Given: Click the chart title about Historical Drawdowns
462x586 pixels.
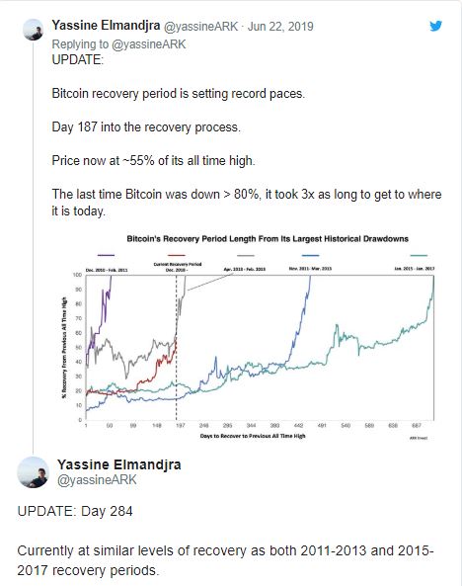Looking at the screenshot, I should click(268, 239).
